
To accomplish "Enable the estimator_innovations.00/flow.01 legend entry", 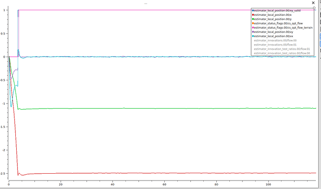I will [275, 45].
